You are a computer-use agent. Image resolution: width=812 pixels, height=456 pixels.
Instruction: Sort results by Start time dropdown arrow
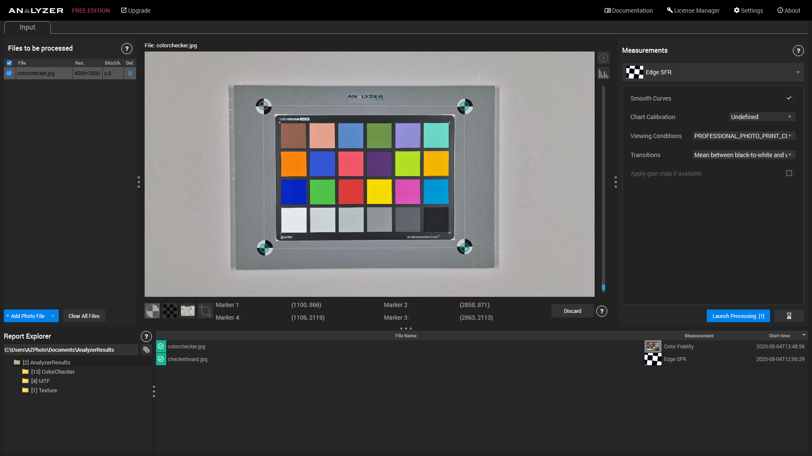coord(804,335)
